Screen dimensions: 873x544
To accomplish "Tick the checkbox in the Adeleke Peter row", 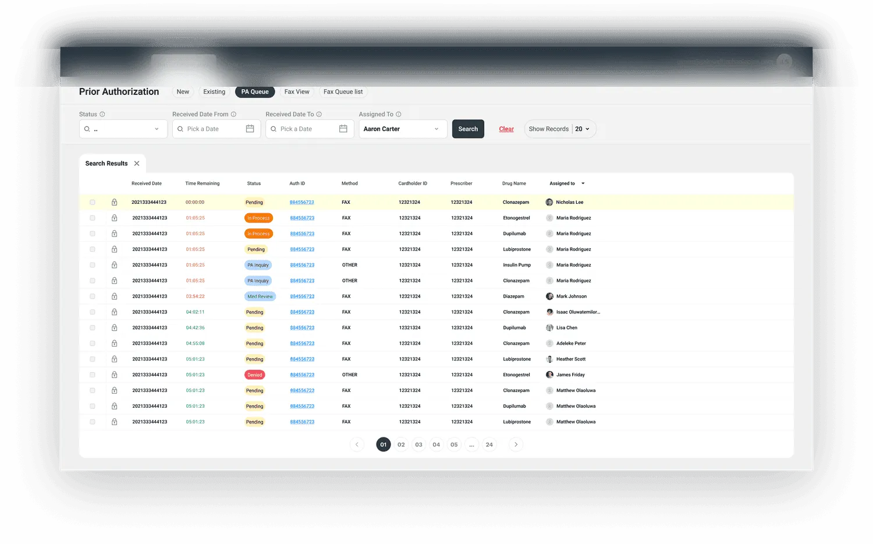I will point(93,344).
